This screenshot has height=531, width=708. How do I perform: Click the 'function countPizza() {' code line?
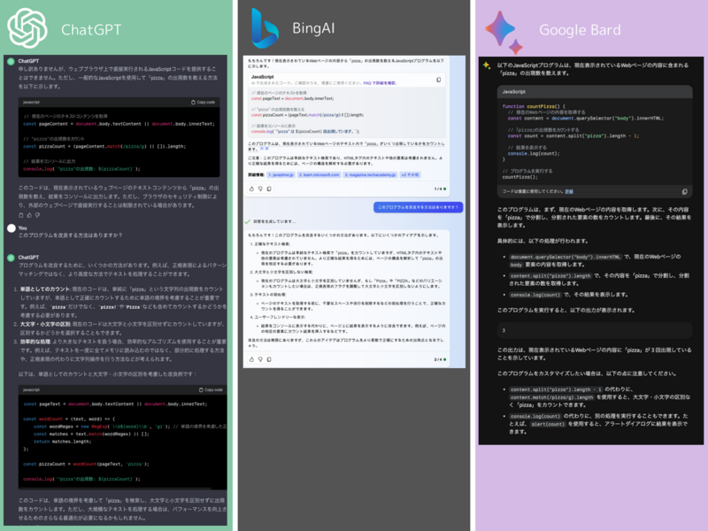(x=534, y=106)
